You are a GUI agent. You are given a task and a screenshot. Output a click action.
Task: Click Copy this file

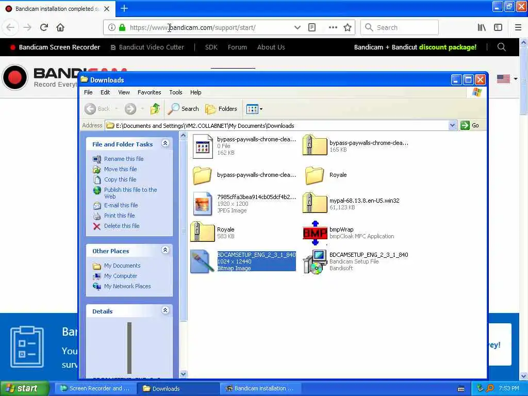(x=120, y=179)
